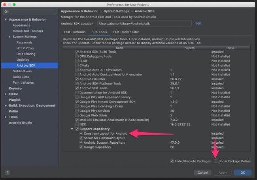257x180 pixels.
Task: Click the settings search field
Action: click(x=30, y=12)
